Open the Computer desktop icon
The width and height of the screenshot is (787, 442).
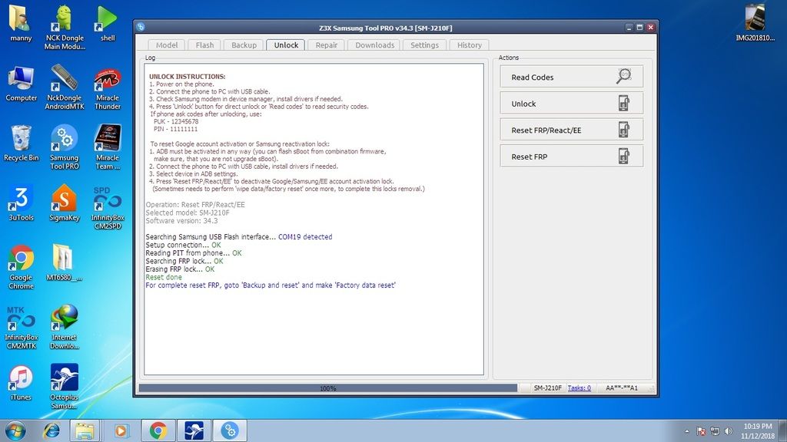point(21,84)
